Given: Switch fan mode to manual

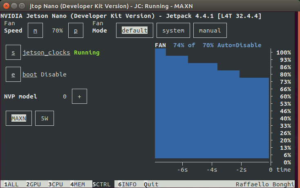Looking at the screenshot, I should coord(210,31).
